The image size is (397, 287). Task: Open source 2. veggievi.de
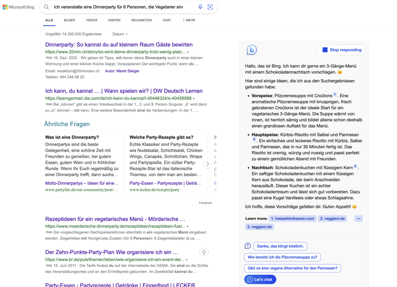[333, 219]
